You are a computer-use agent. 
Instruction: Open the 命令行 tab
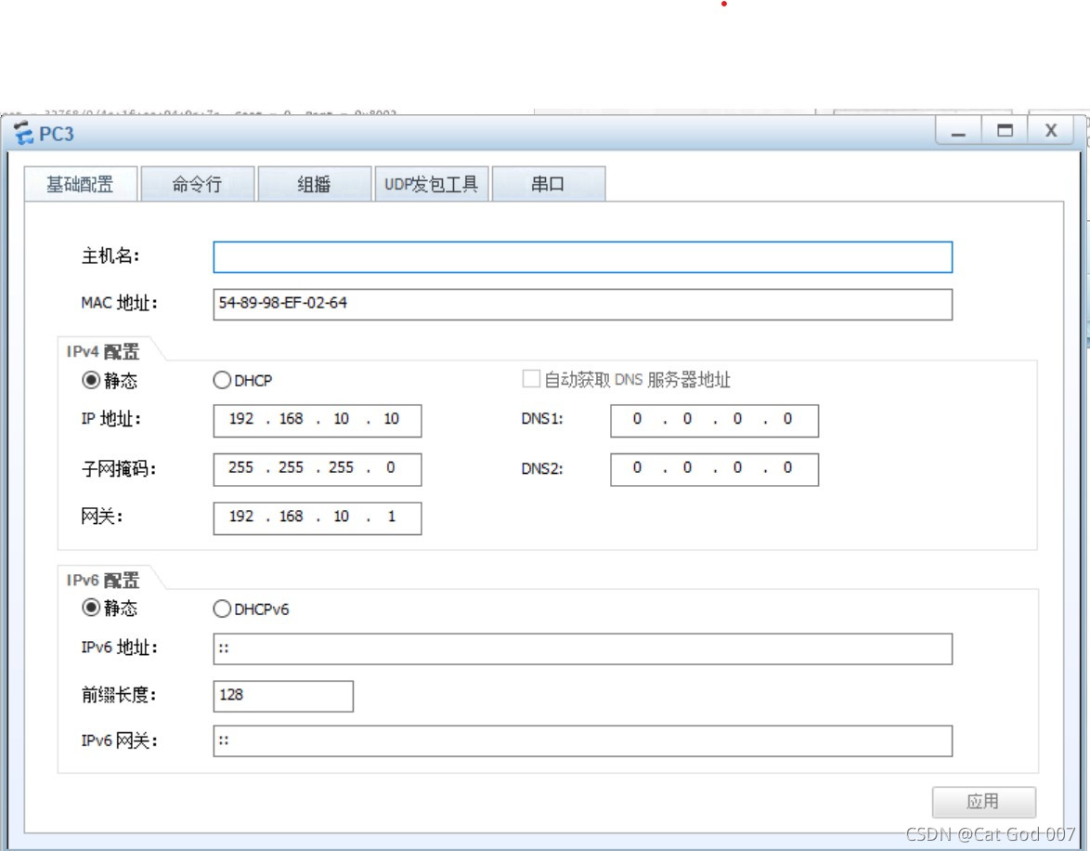198,184
